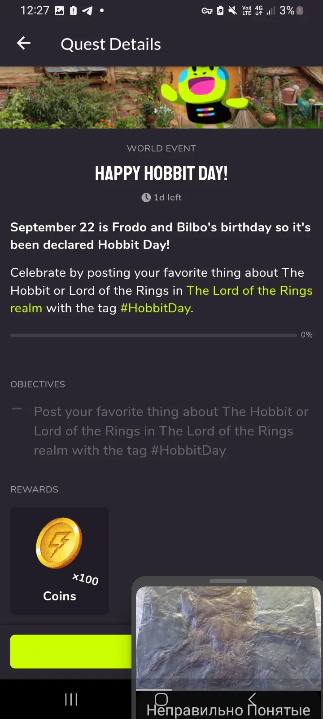Tap the Telegram notification icon in status bar
Screen dimensions: 323x719
(87, 10)
